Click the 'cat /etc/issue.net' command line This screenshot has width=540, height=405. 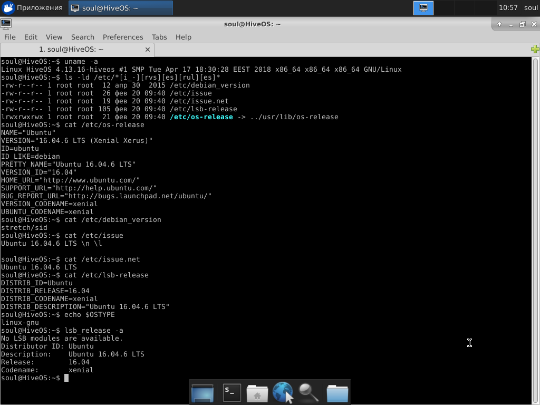70,259
